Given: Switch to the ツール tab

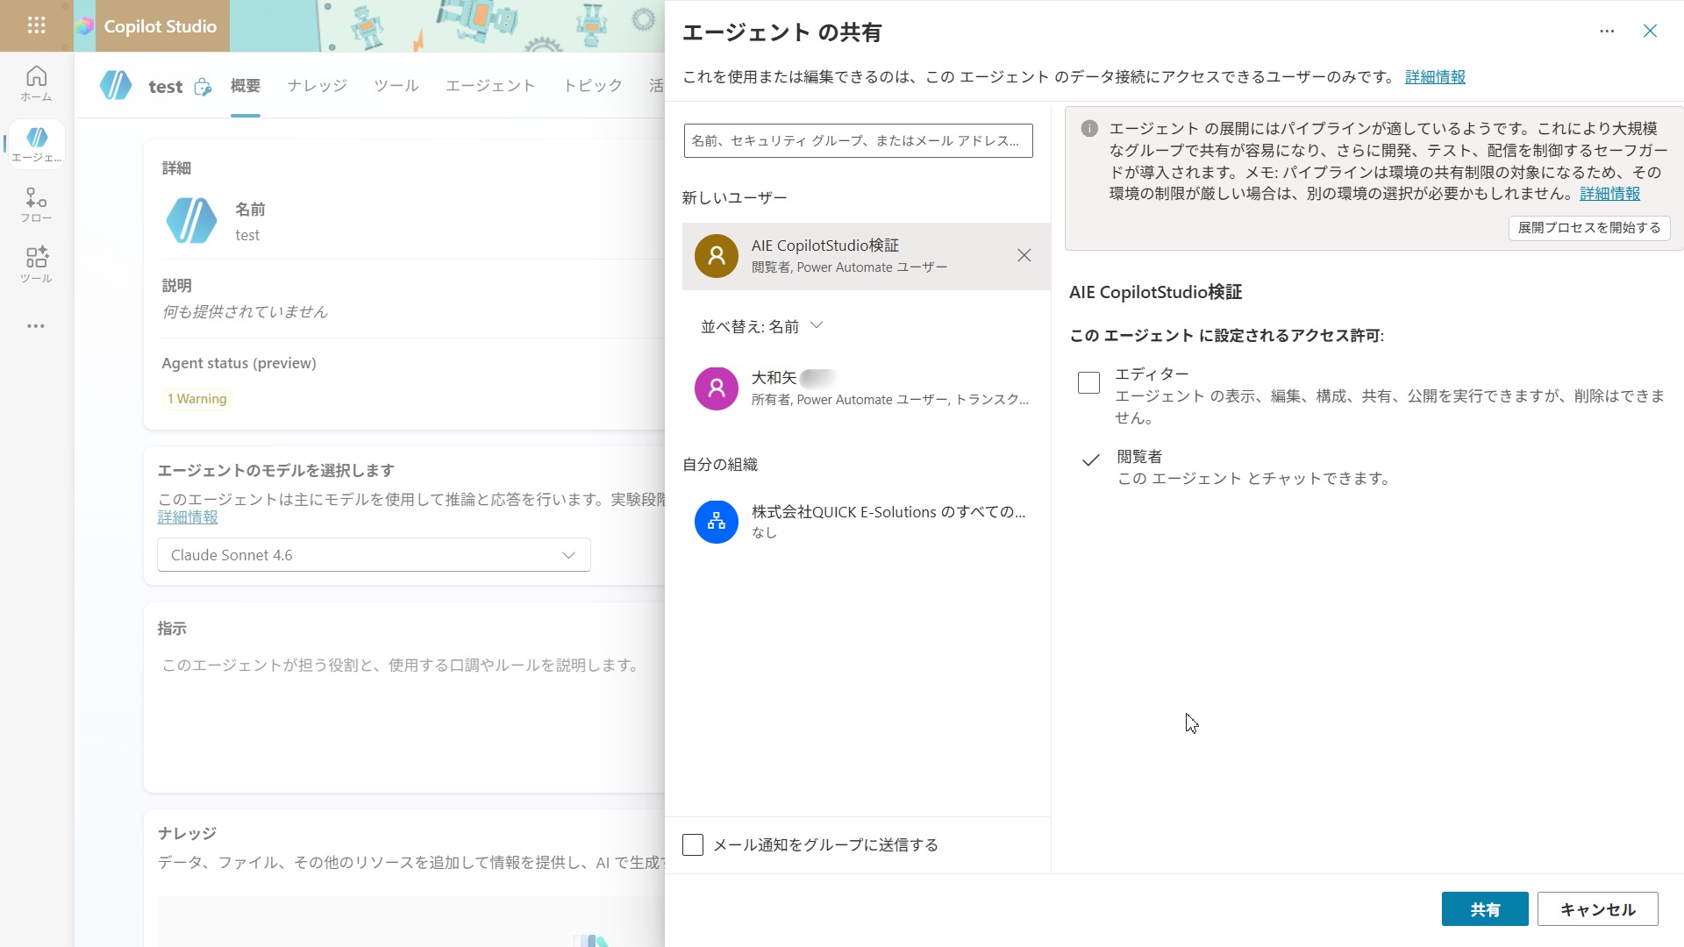Looking at the screenshot, I should (396, 86).
